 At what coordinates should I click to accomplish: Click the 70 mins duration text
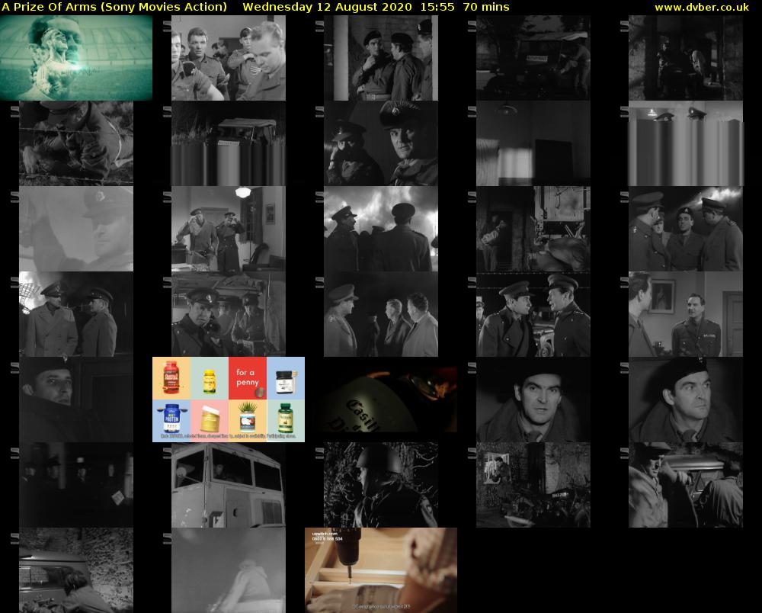point(486,8)
